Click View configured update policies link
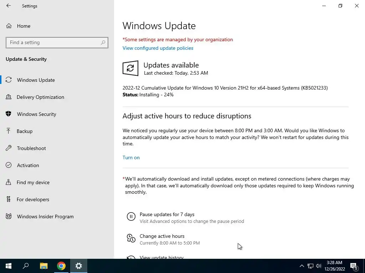 [158, 48]
